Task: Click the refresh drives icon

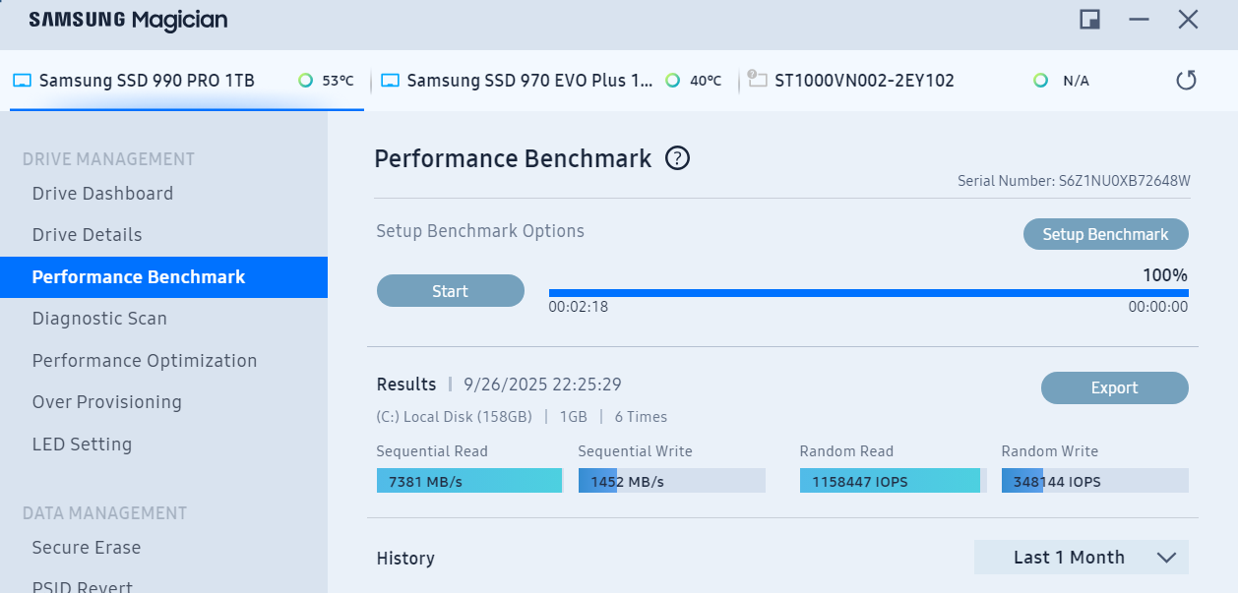Action: click(x=1187, y=81)
